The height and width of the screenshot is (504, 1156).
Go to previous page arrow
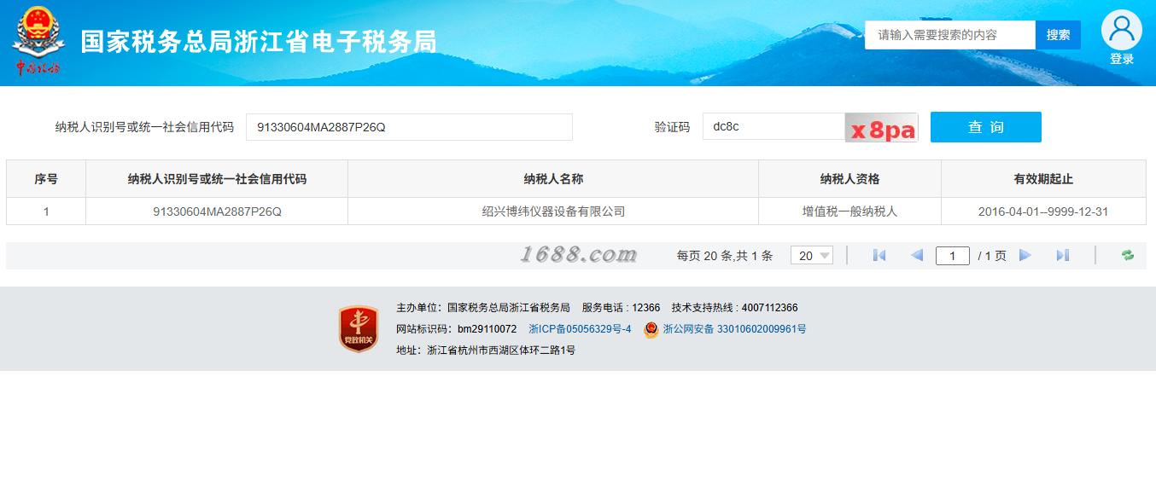[917, 255]
